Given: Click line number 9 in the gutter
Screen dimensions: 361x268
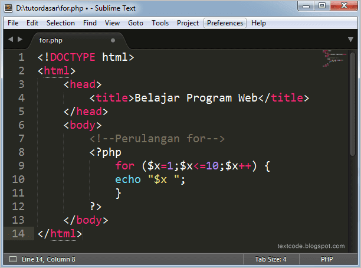Looking at the screenshot, I should point(21,166).
